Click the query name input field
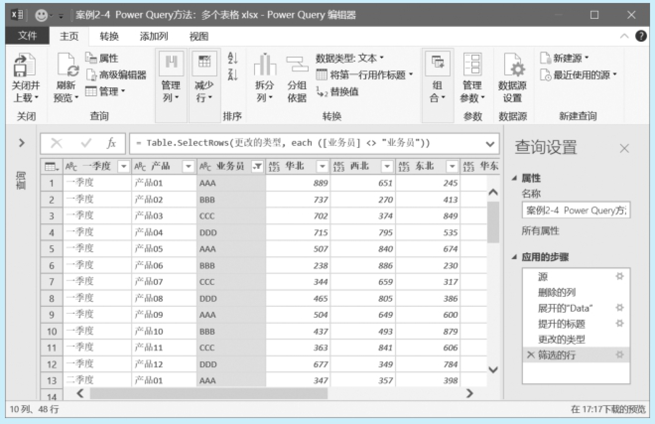The width and height of the screenshot is (655, 424). coord(576,211)
